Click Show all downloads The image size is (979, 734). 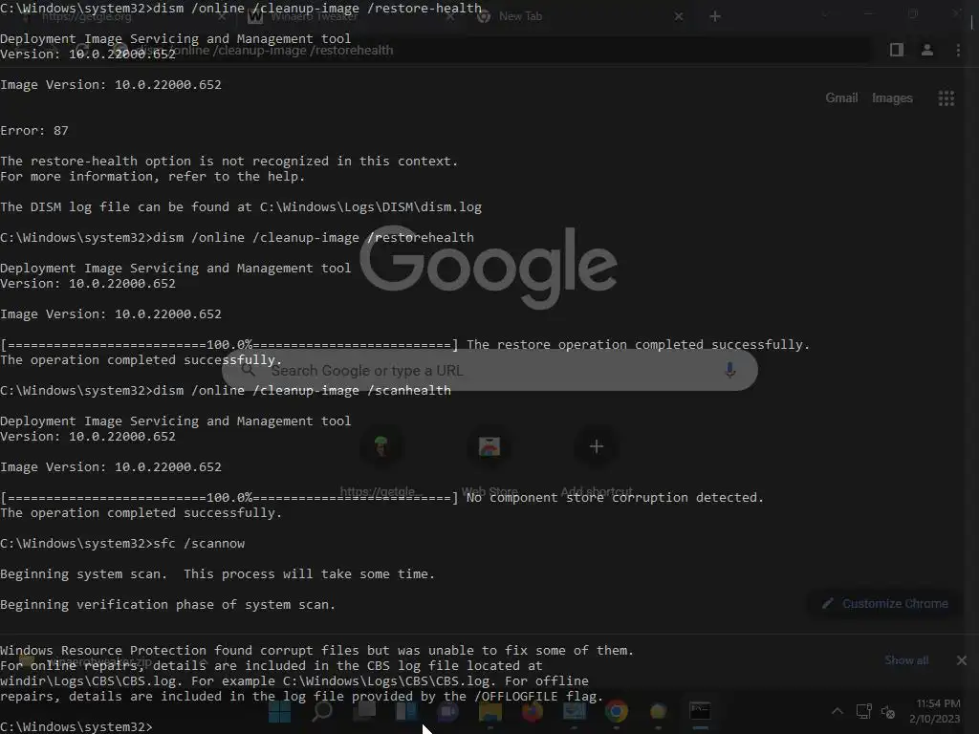[906, 660]
